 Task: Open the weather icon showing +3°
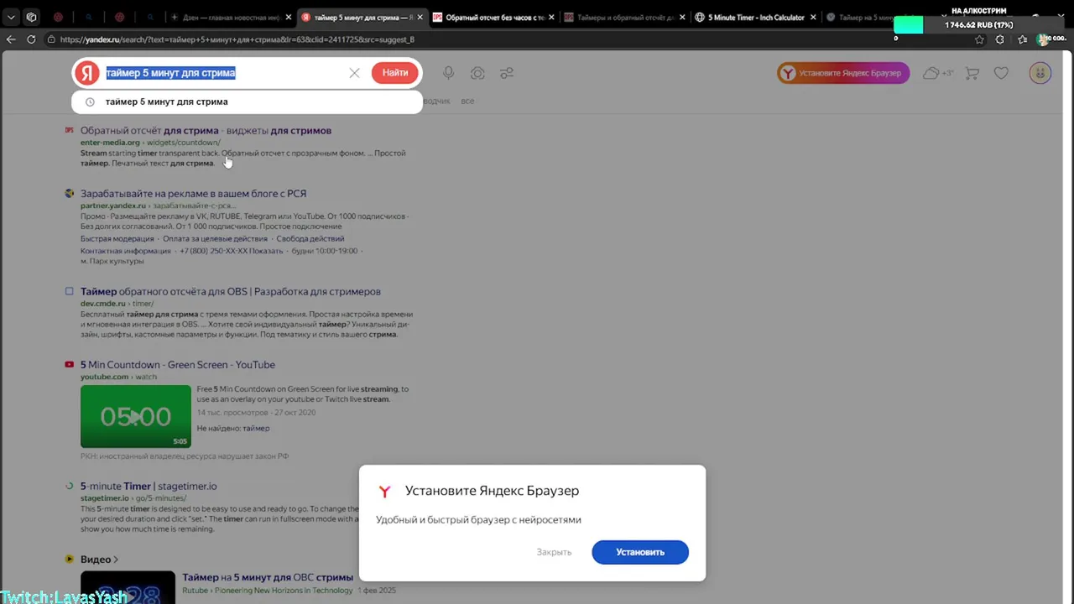(938, 73)
